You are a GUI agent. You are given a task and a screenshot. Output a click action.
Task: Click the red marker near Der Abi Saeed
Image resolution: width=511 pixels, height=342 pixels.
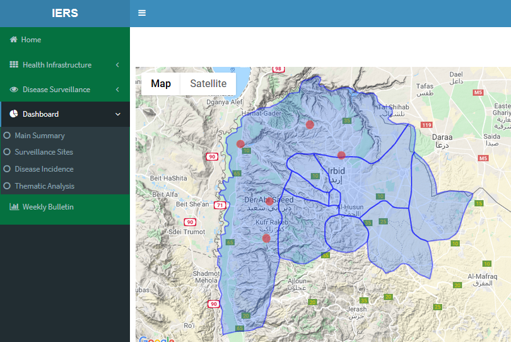tap(269, 201)
